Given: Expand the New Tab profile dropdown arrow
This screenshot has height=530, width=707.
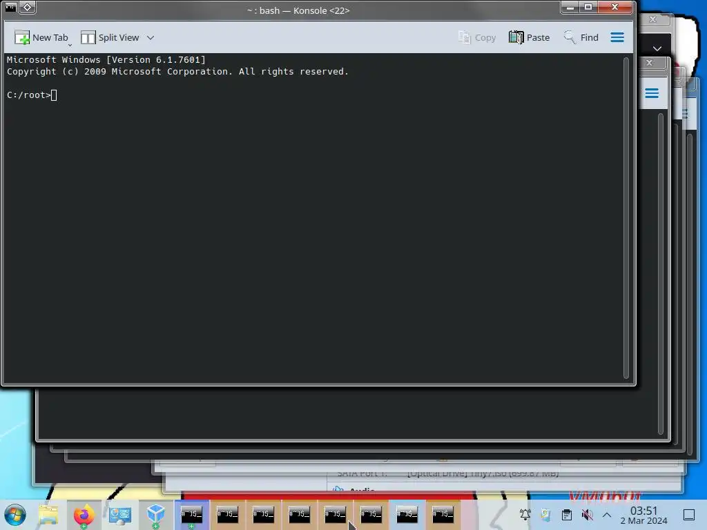Looking at the screenshot, I should coord(70,45).
